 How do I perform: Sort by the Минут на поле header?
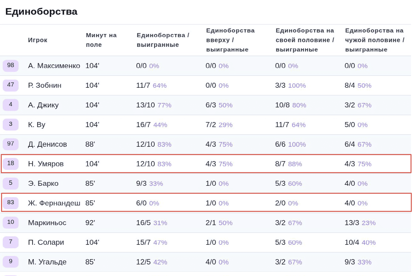click(x=101, y=40)
